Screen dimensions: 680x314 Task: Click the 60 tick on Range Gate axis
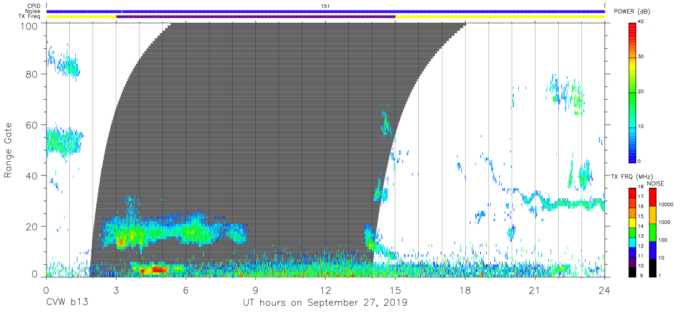32,125
